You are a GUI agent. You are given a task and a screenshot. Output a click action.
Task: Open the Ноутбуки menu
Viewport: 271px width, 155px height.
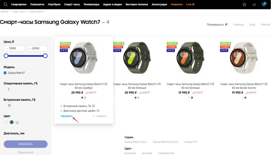[x=54, y=5]
